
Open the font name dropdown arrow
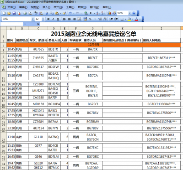(x=33, y=19)
